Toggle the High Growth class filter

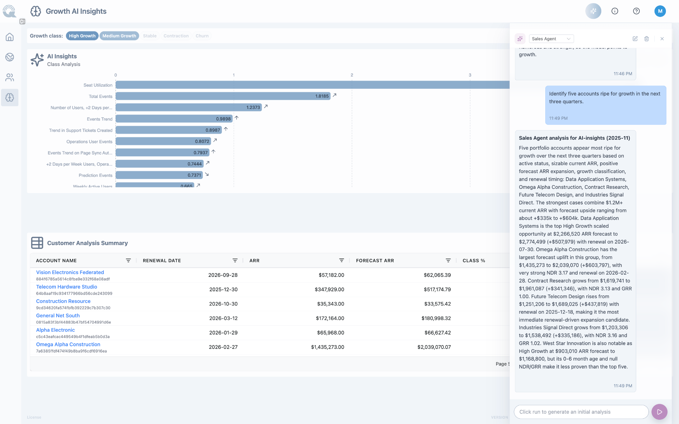82,36
